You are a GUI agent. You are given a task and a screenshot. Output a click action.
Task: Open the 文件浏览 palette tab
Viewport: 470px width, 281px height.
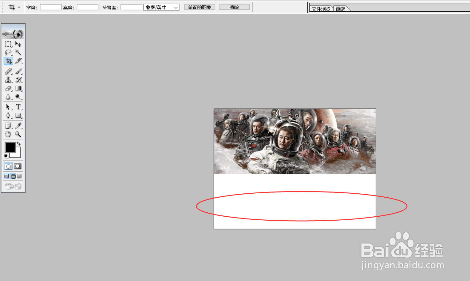(321, 9)
